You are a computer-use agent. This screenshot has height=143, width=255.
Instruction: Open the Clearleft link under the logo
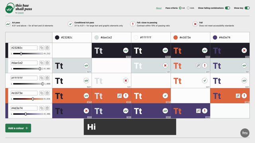(20, 13)
